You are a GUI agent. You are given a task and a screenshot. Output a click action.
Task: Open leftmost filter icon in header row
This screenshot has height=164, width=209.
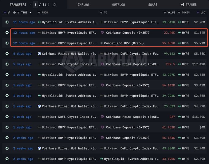click(x=5, y=13)
